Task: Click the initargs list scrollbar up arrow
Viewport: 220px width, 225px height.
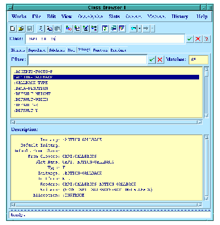Action: (207, 69)
